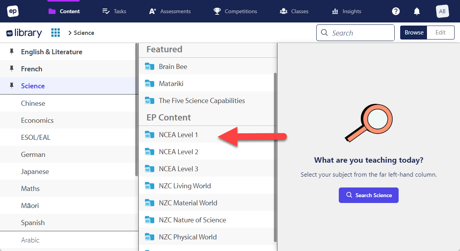
Task: Open The Five Science Capabilities folder icon
Action: click(x=150, y=101)
